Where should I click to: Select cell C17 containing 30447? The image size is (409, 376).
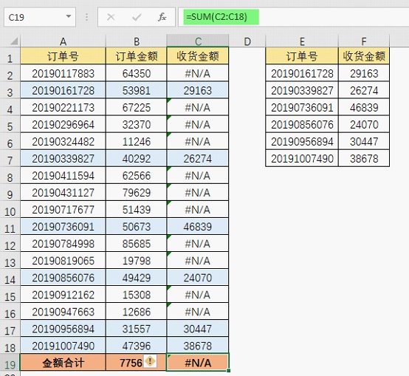(x=198, y=329)
